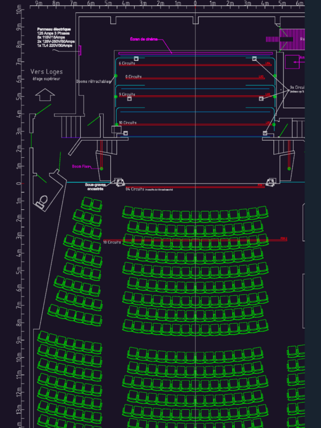The image size is (321, 428).
Task: Click the Booms rétractables label
Action: tap(94, 81)
